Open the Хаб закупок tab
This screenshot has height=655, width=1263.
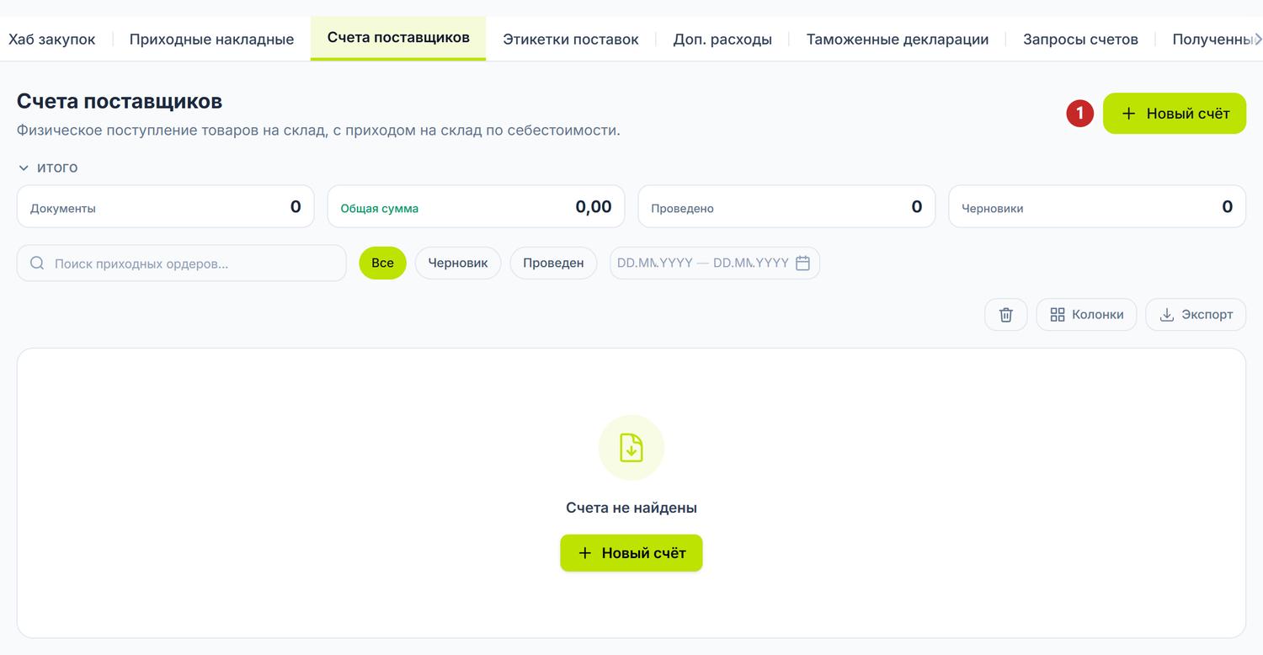click(52, 39)
